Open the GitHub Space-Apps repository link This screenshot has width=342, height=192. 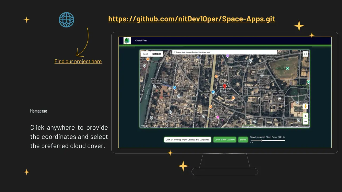pyautogui.click(x=192, y=19)
